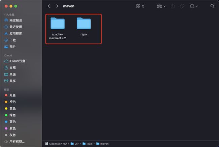This screenshot has height=147, width=219.
Task: Click the apache-maven-3.9.2 folder name
Action: [x=57, y=36]
